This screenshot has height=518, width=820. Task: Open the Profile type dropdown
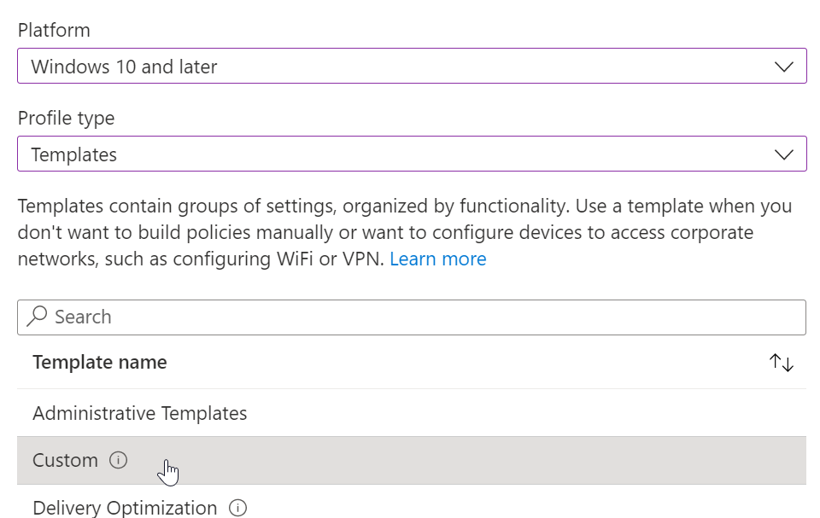[x=410, y=154]
